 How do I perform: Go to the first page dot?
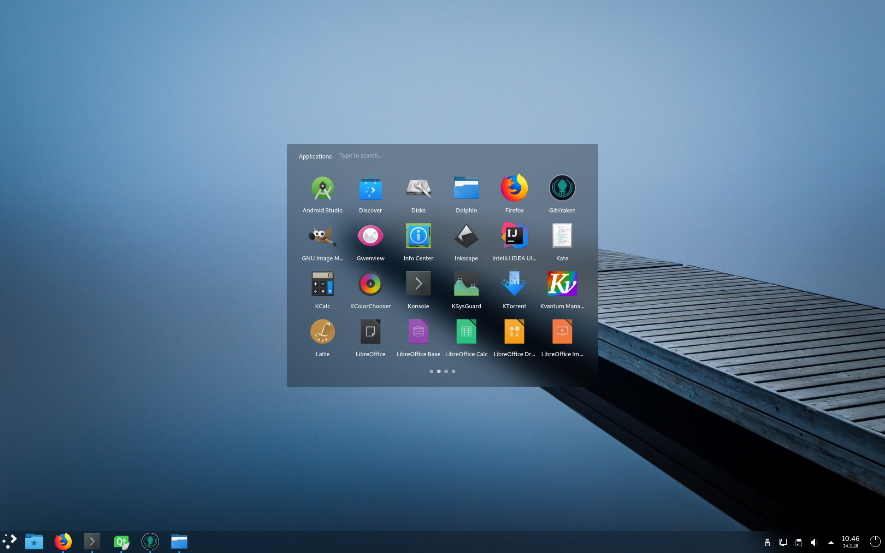tap(431, 371)
